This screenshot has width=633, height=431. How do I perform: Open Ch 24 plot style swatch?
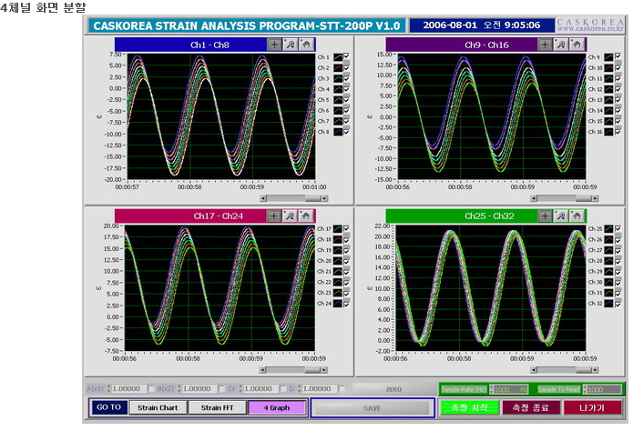[338, 303]
